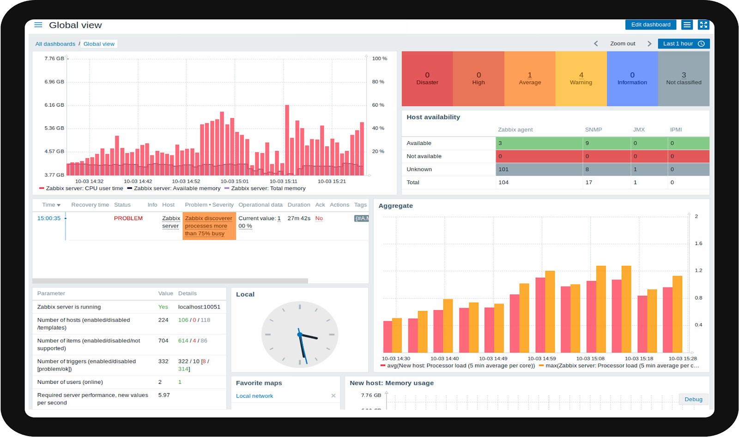
Task: Select the Warning severity tile
Action: (581, 79)
